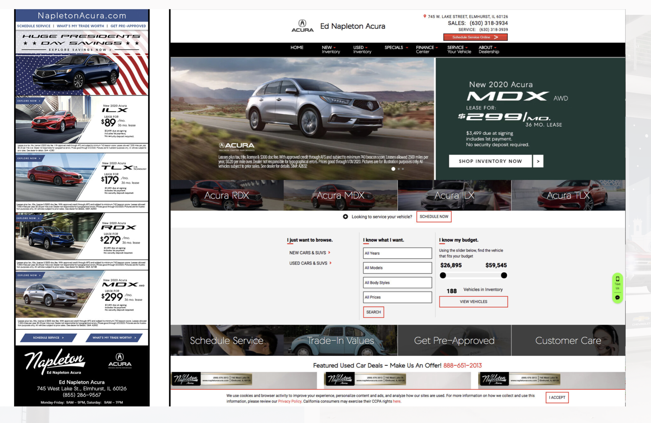Viewport: 651px width, 423px height.
Task: Open the All Models dropdown
Action: click(x=397, y=268)
